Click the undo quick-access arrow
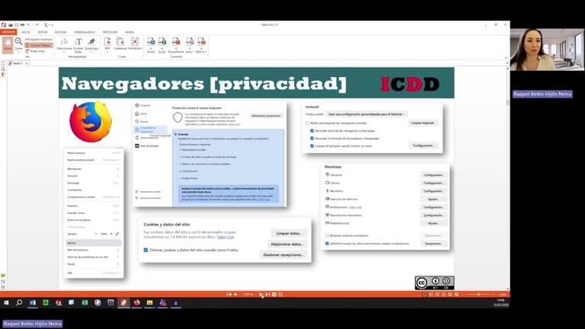 (x=29, y=25)
